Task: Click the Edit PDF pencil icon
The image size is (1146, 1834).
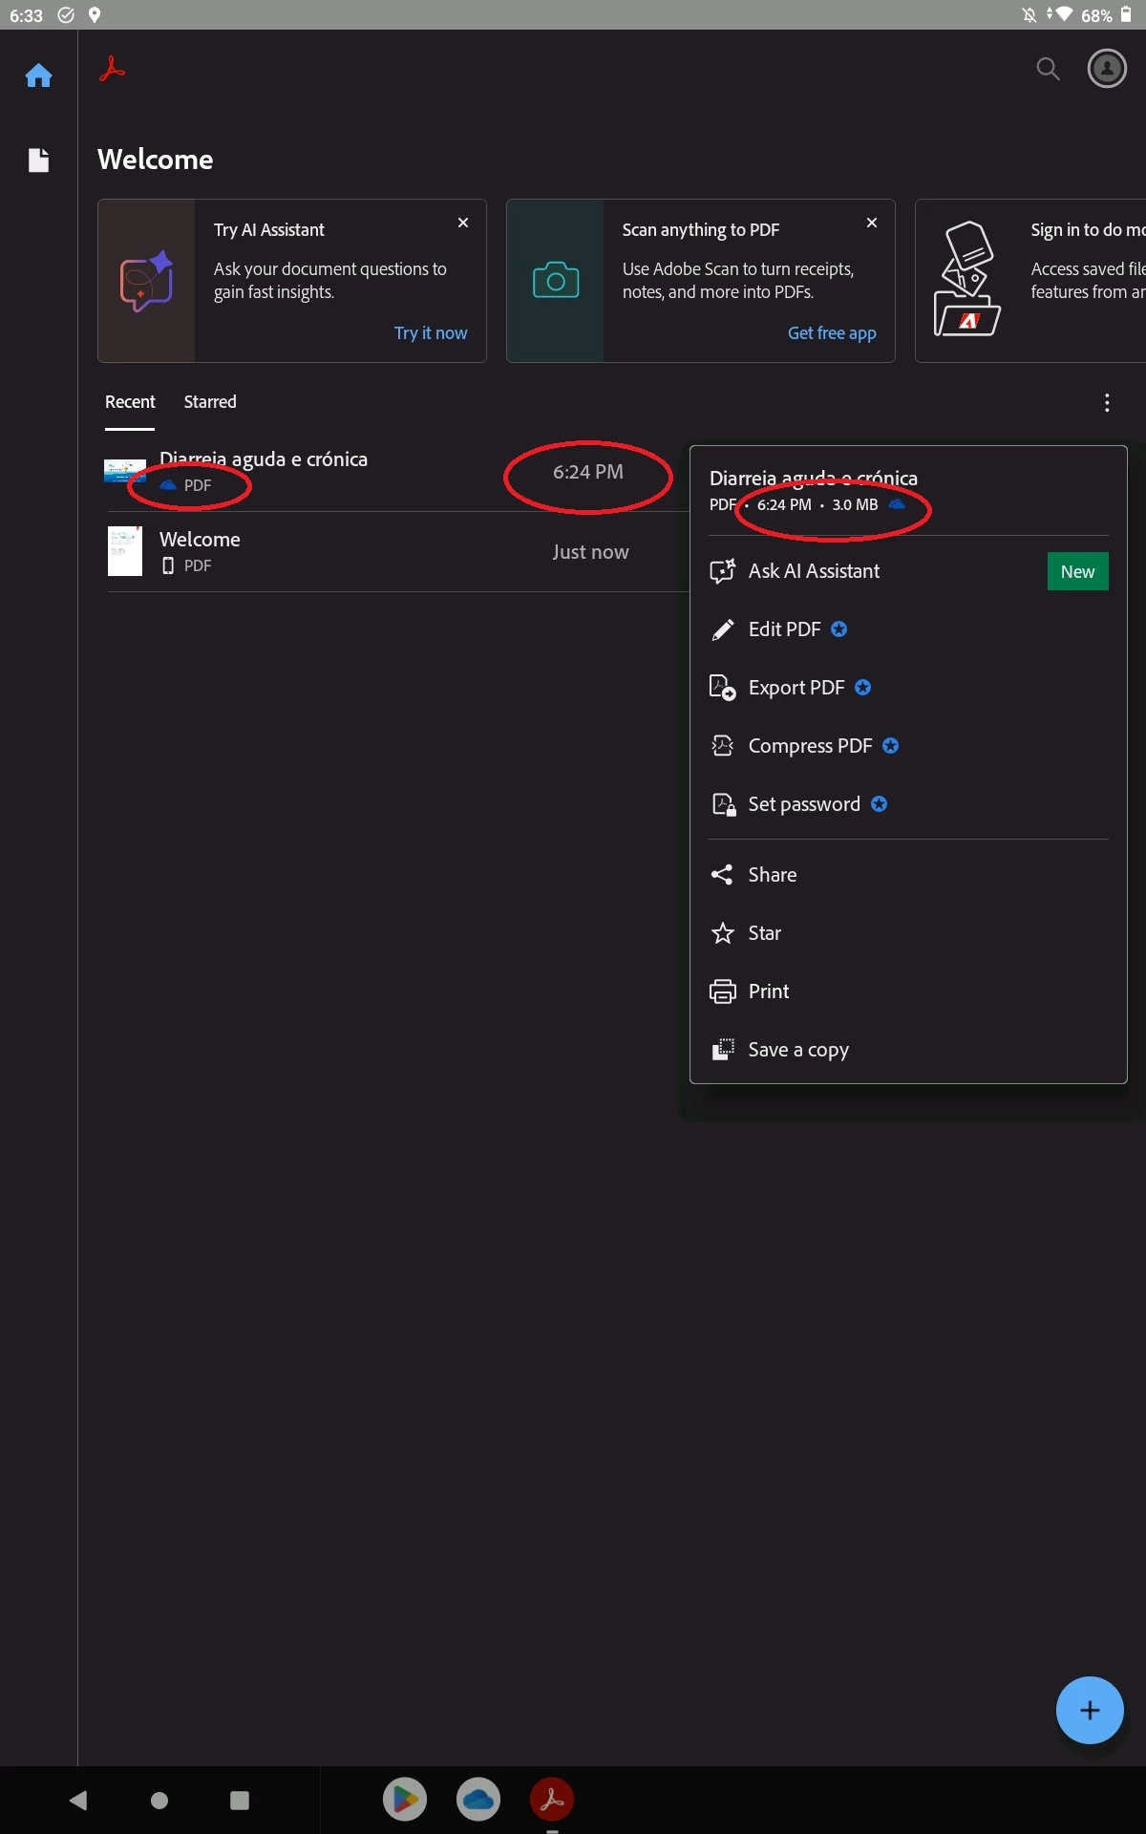Action: tap(723, 629)
